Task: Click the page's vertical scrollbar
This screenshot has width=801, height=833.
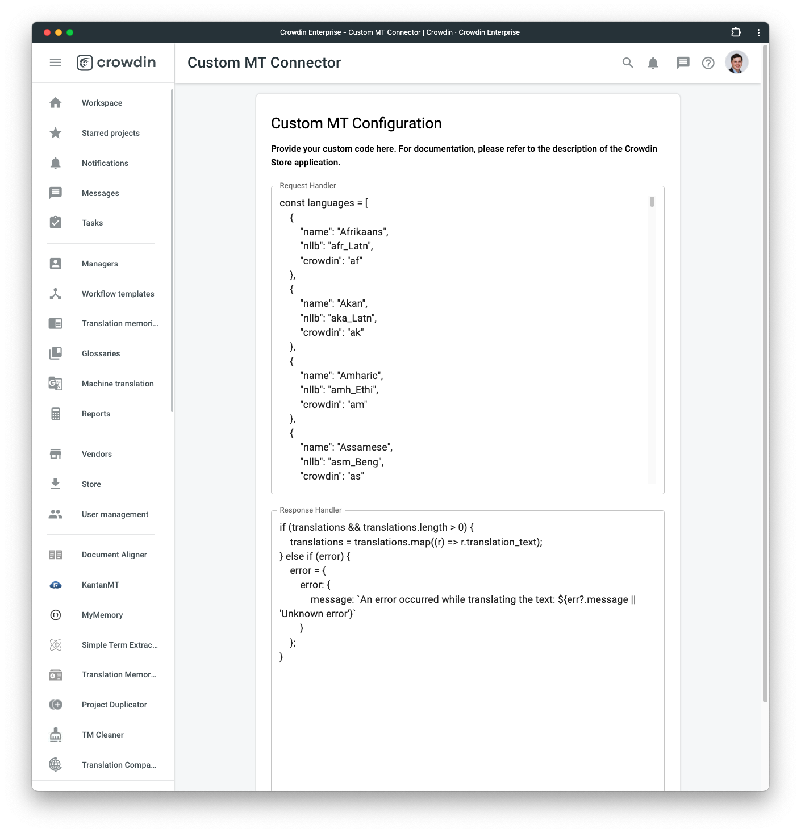Action: (765, 373)
